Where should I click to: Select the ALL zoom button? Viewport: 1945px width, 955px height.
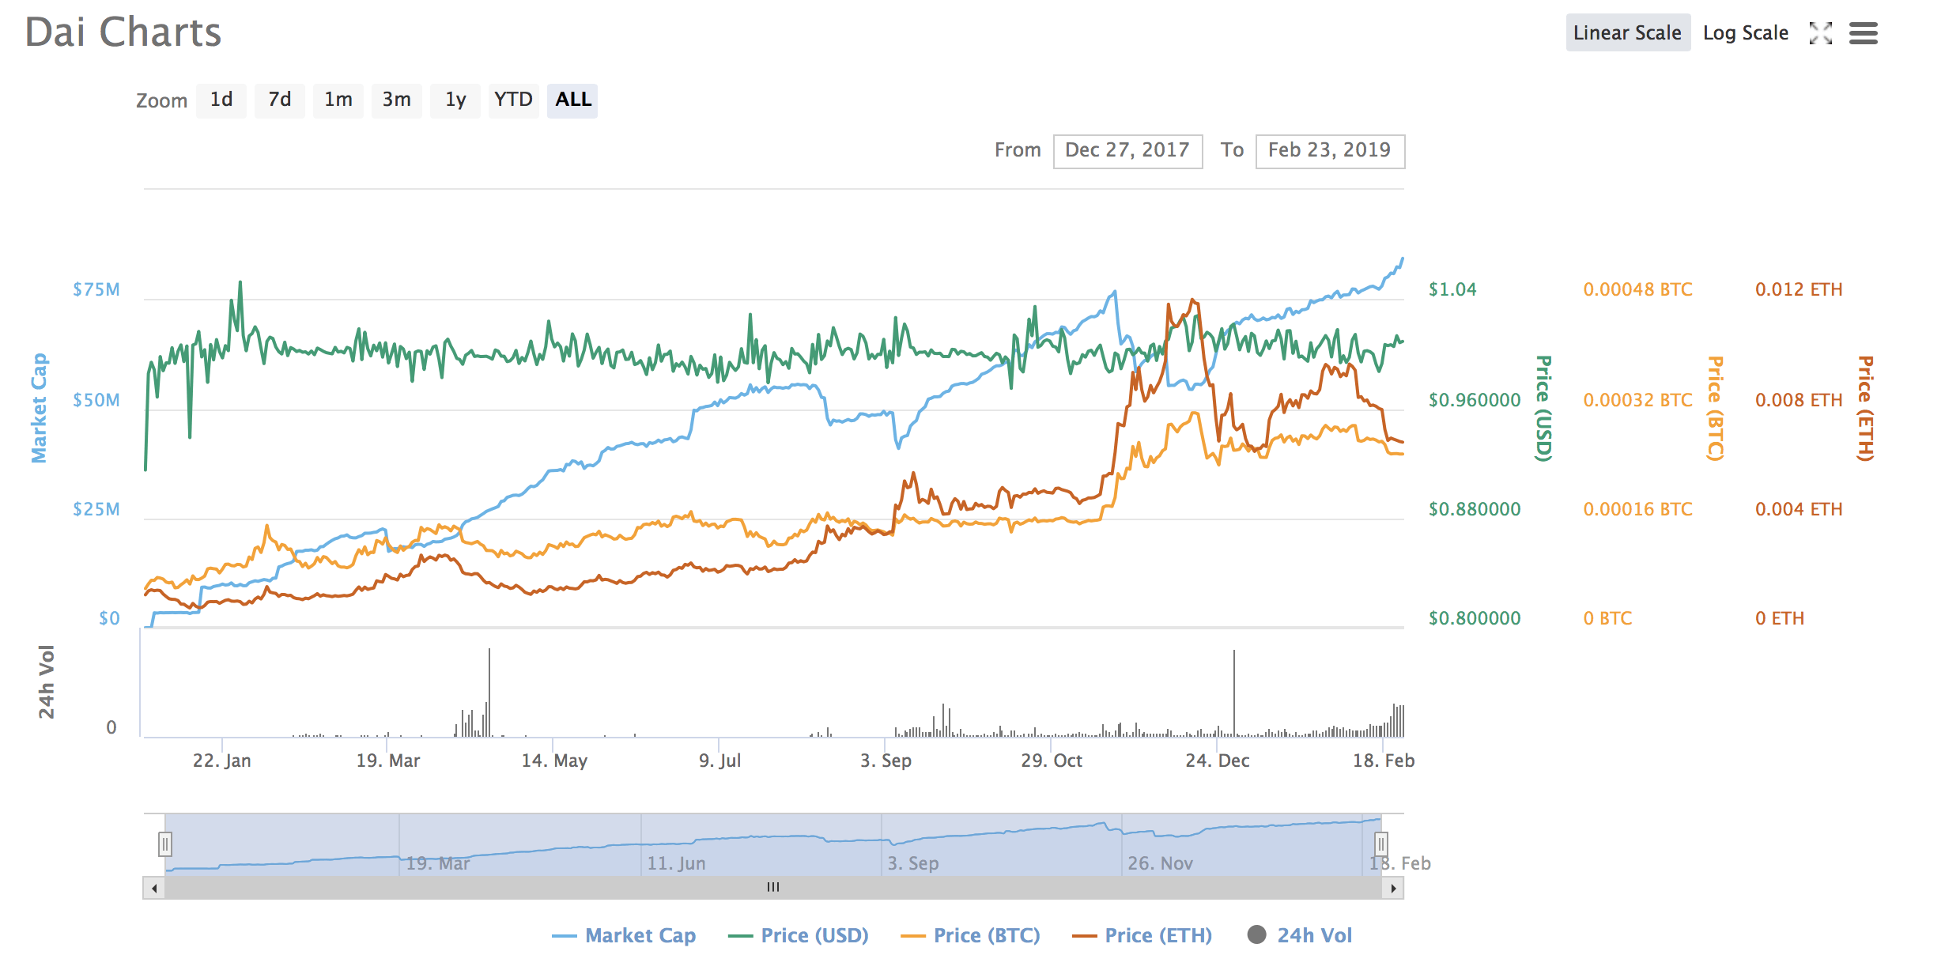coord(572,100)
